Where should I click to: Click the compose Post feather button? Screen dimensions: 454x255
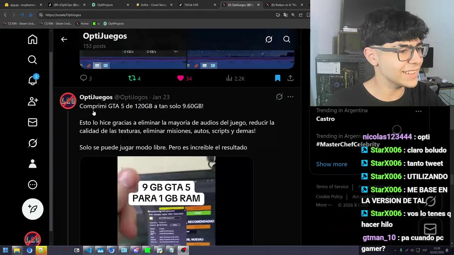[x=33, y=209]
